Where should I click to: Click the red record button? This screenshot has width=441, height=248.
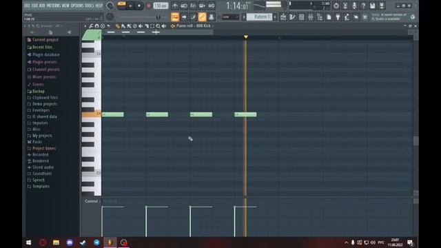[x=149, y=6]
